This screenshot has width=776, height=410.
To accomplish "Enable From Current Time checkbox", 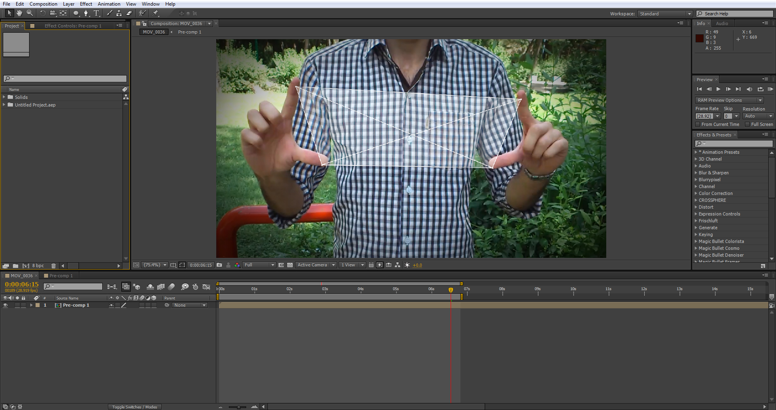I will coord(698,124).
